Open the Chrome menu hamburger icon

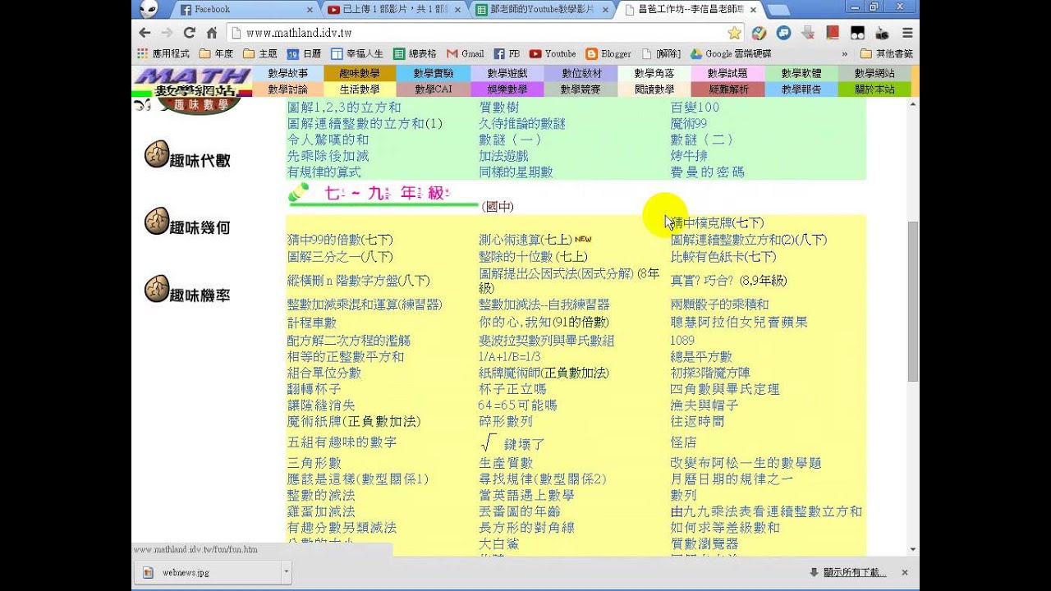(x=906, y=33)
